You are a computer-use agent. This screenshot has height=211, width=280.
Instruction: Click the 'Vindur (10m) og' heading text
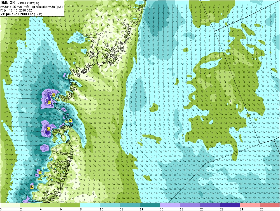click(29, 3)
